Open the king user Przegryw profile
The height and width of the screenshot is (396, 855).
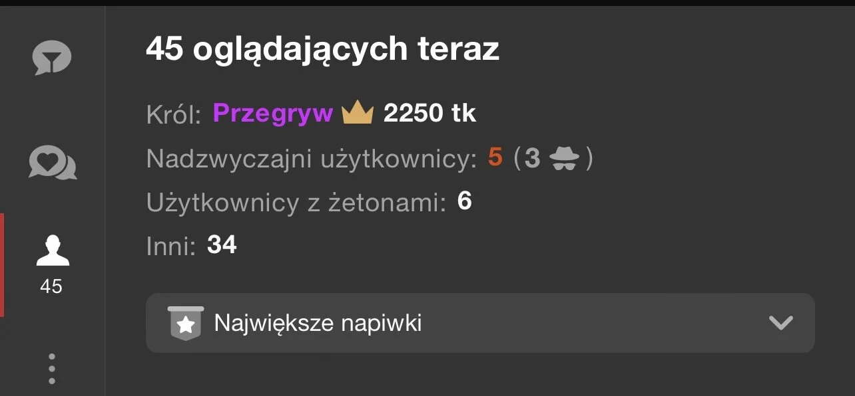click(273, 114)
